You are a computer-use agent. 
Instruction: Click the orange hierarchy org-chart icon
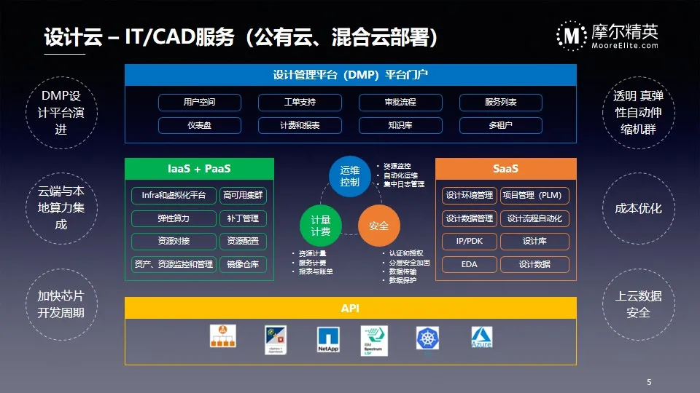pyautogui.click(x=223, y=336)
